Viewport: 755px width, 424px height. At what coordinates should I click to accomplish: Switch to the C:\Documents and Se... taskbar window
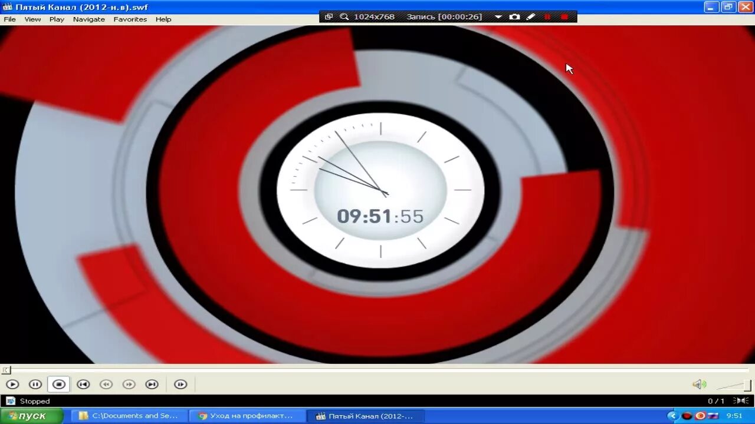point(129,416)
